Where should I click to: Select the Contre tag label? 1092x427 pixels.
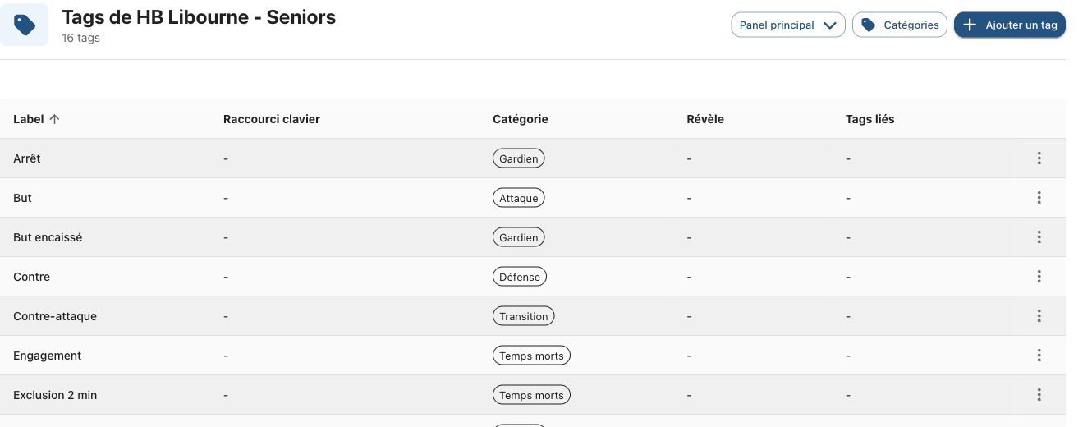[32, 277]
